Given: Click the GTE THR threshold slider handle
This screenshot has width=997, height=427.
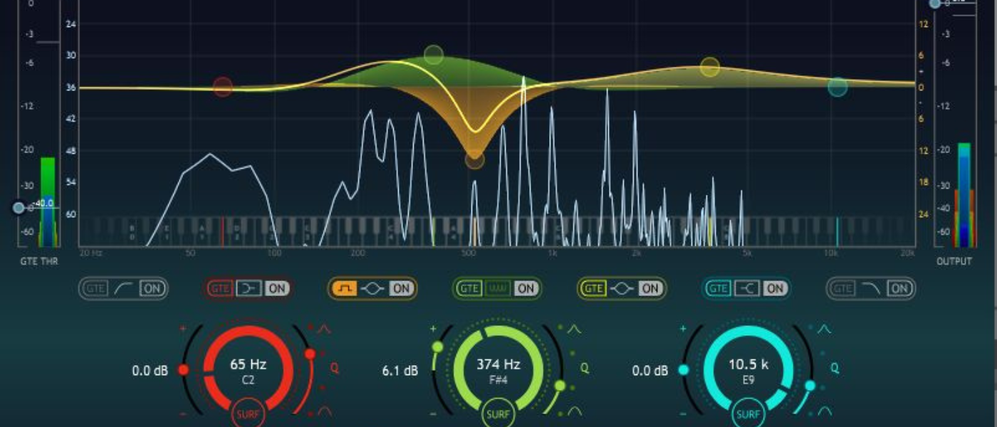Looking at the screenshot, I should pos(19,208).
